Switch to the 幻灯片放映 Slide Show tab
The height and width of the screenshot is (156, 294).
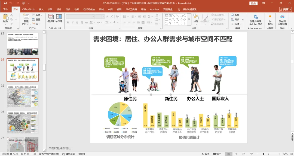pos(89,9)
